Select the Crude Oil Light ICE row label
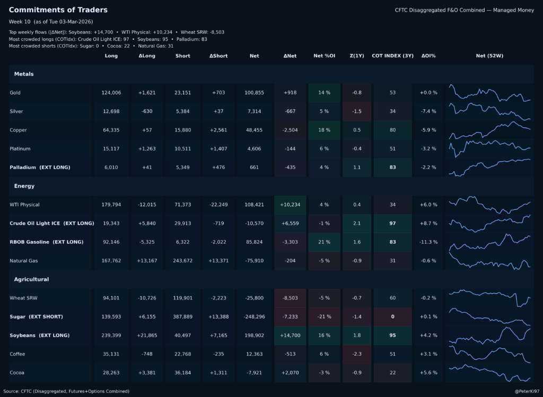 (x=52, y=223)
